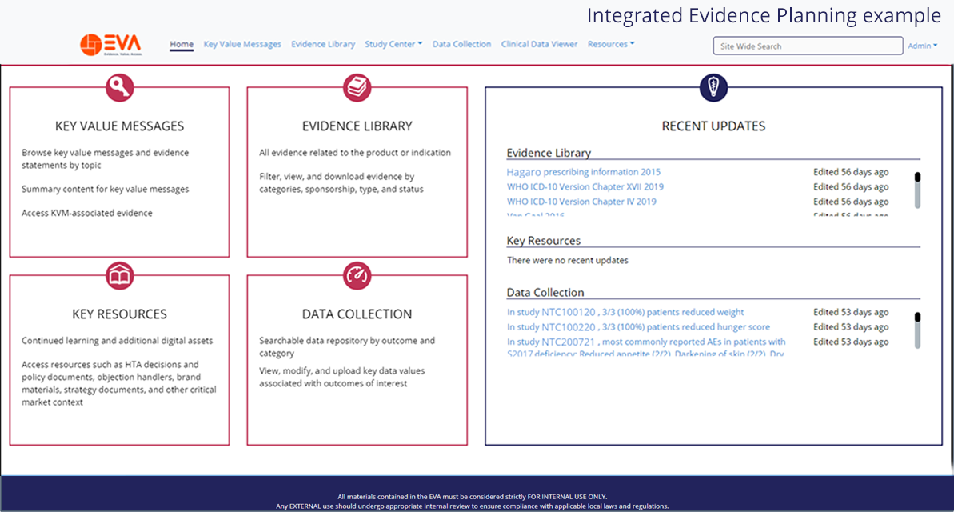Open WHO ICD-10 Version Chapter XVII 2019
This screenshot has width=954, height=512.
point(585,187)
